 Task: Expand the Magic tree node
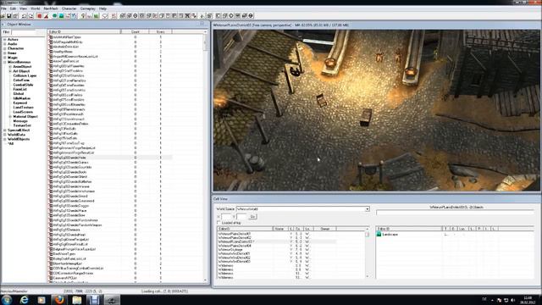[x=5, y=58]
